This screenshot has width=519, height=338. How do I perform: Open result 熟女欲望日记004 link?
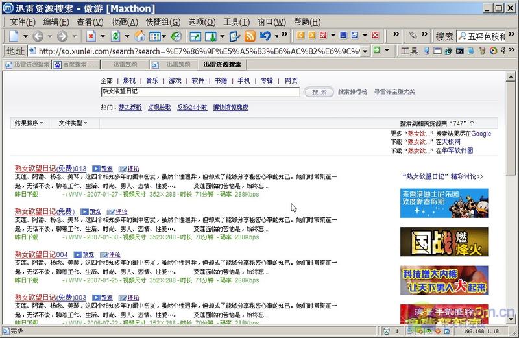pos(42,254)
